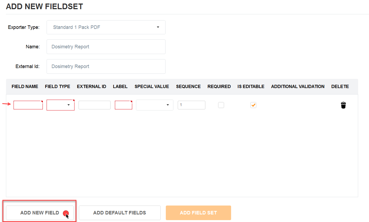This screenshot has height=222, width=369.
Task: Enable the Required checkbox
Action: [x=221, y=105]
